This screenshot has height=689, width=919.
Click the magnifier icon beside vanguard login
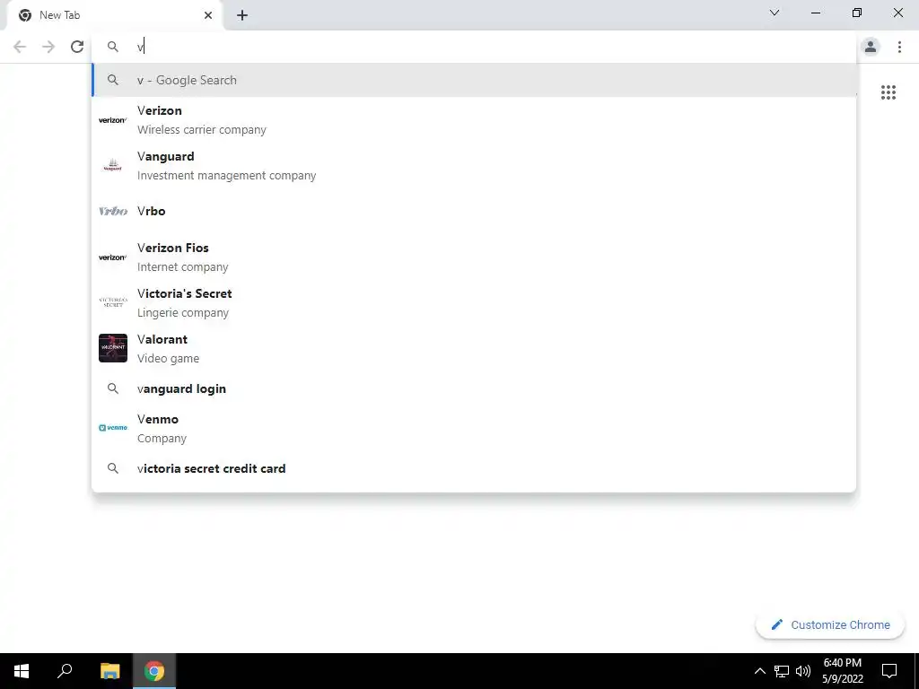(113, 389)
